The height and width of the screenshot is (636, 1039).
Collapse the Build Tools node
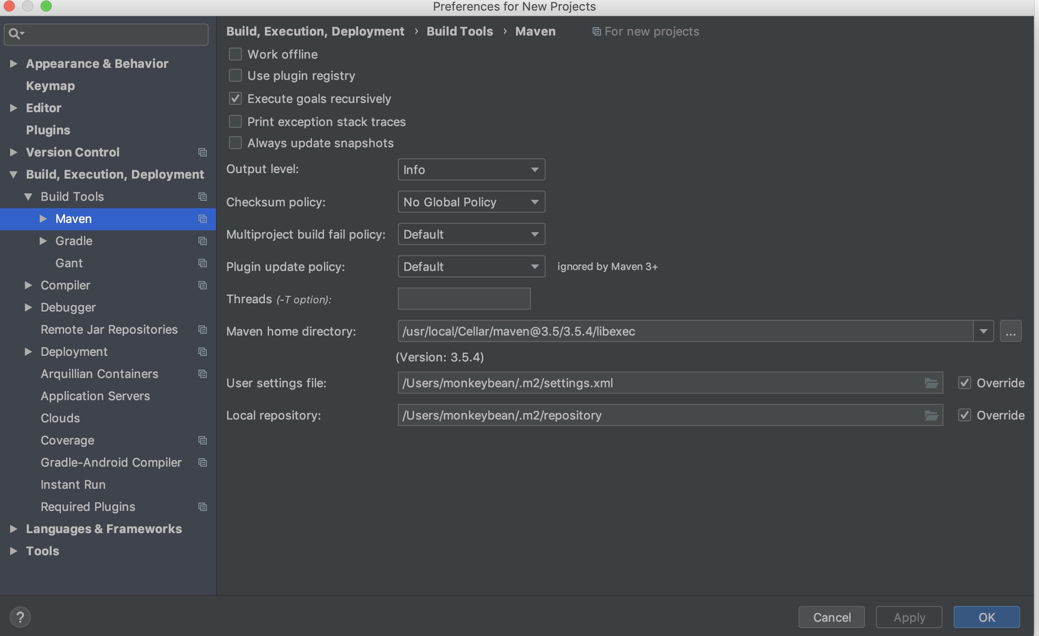coord(28,197)
